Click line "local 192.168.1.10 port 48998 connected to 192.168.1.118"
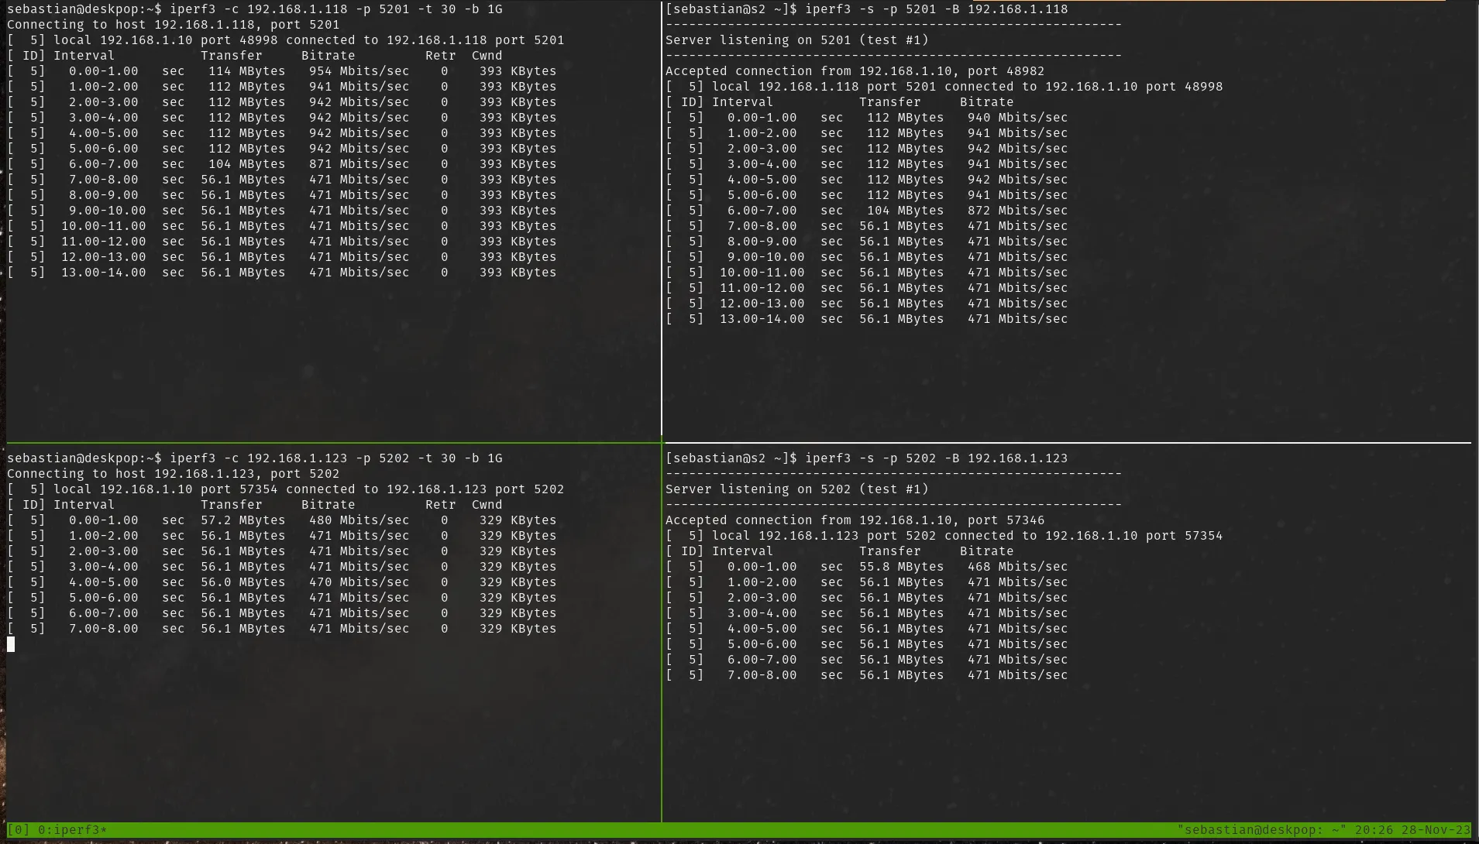 coord(270,40)
